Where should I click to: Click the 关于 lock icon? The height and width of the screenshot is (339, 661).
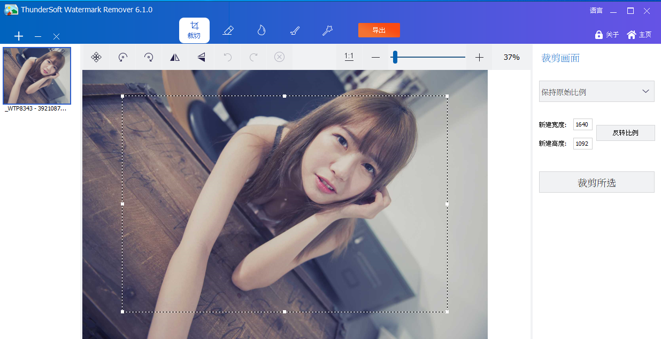point(599,35)
